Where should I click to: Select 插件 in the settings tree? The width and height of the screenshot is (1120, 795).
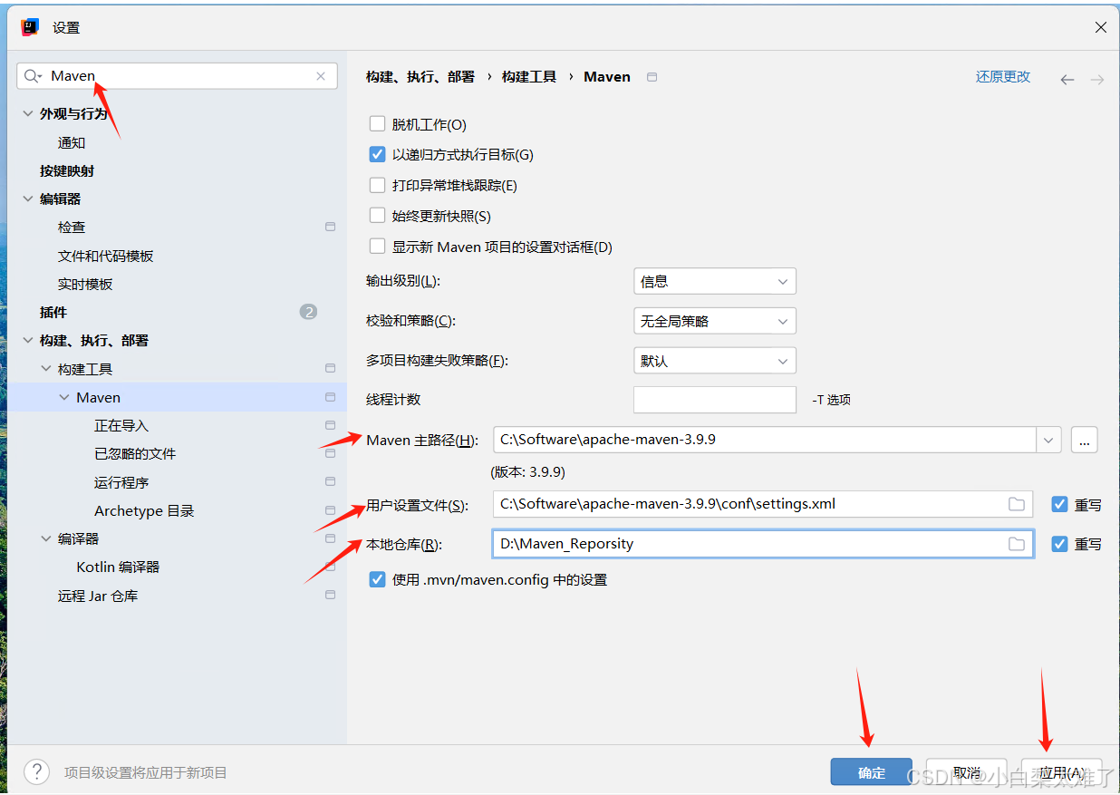53,312
